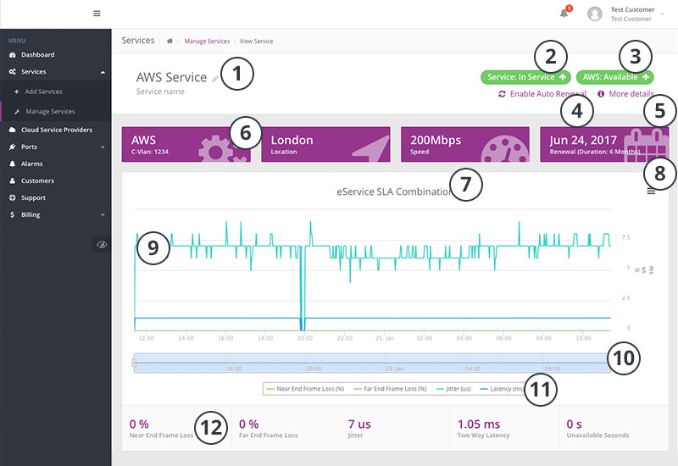Viewport: 678px width, 466px height.
Task: Click the Services gears icon in sidebar
Action: pyautogui.click(x=12, y=72)
